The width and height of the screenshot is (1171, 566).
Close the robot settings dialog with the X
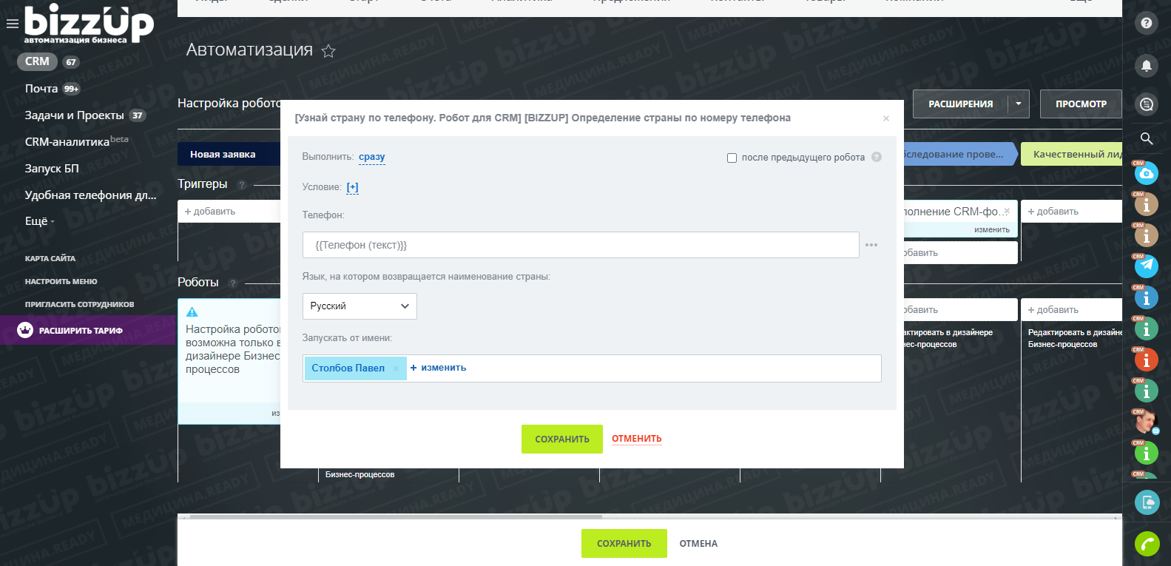point(886,118)
